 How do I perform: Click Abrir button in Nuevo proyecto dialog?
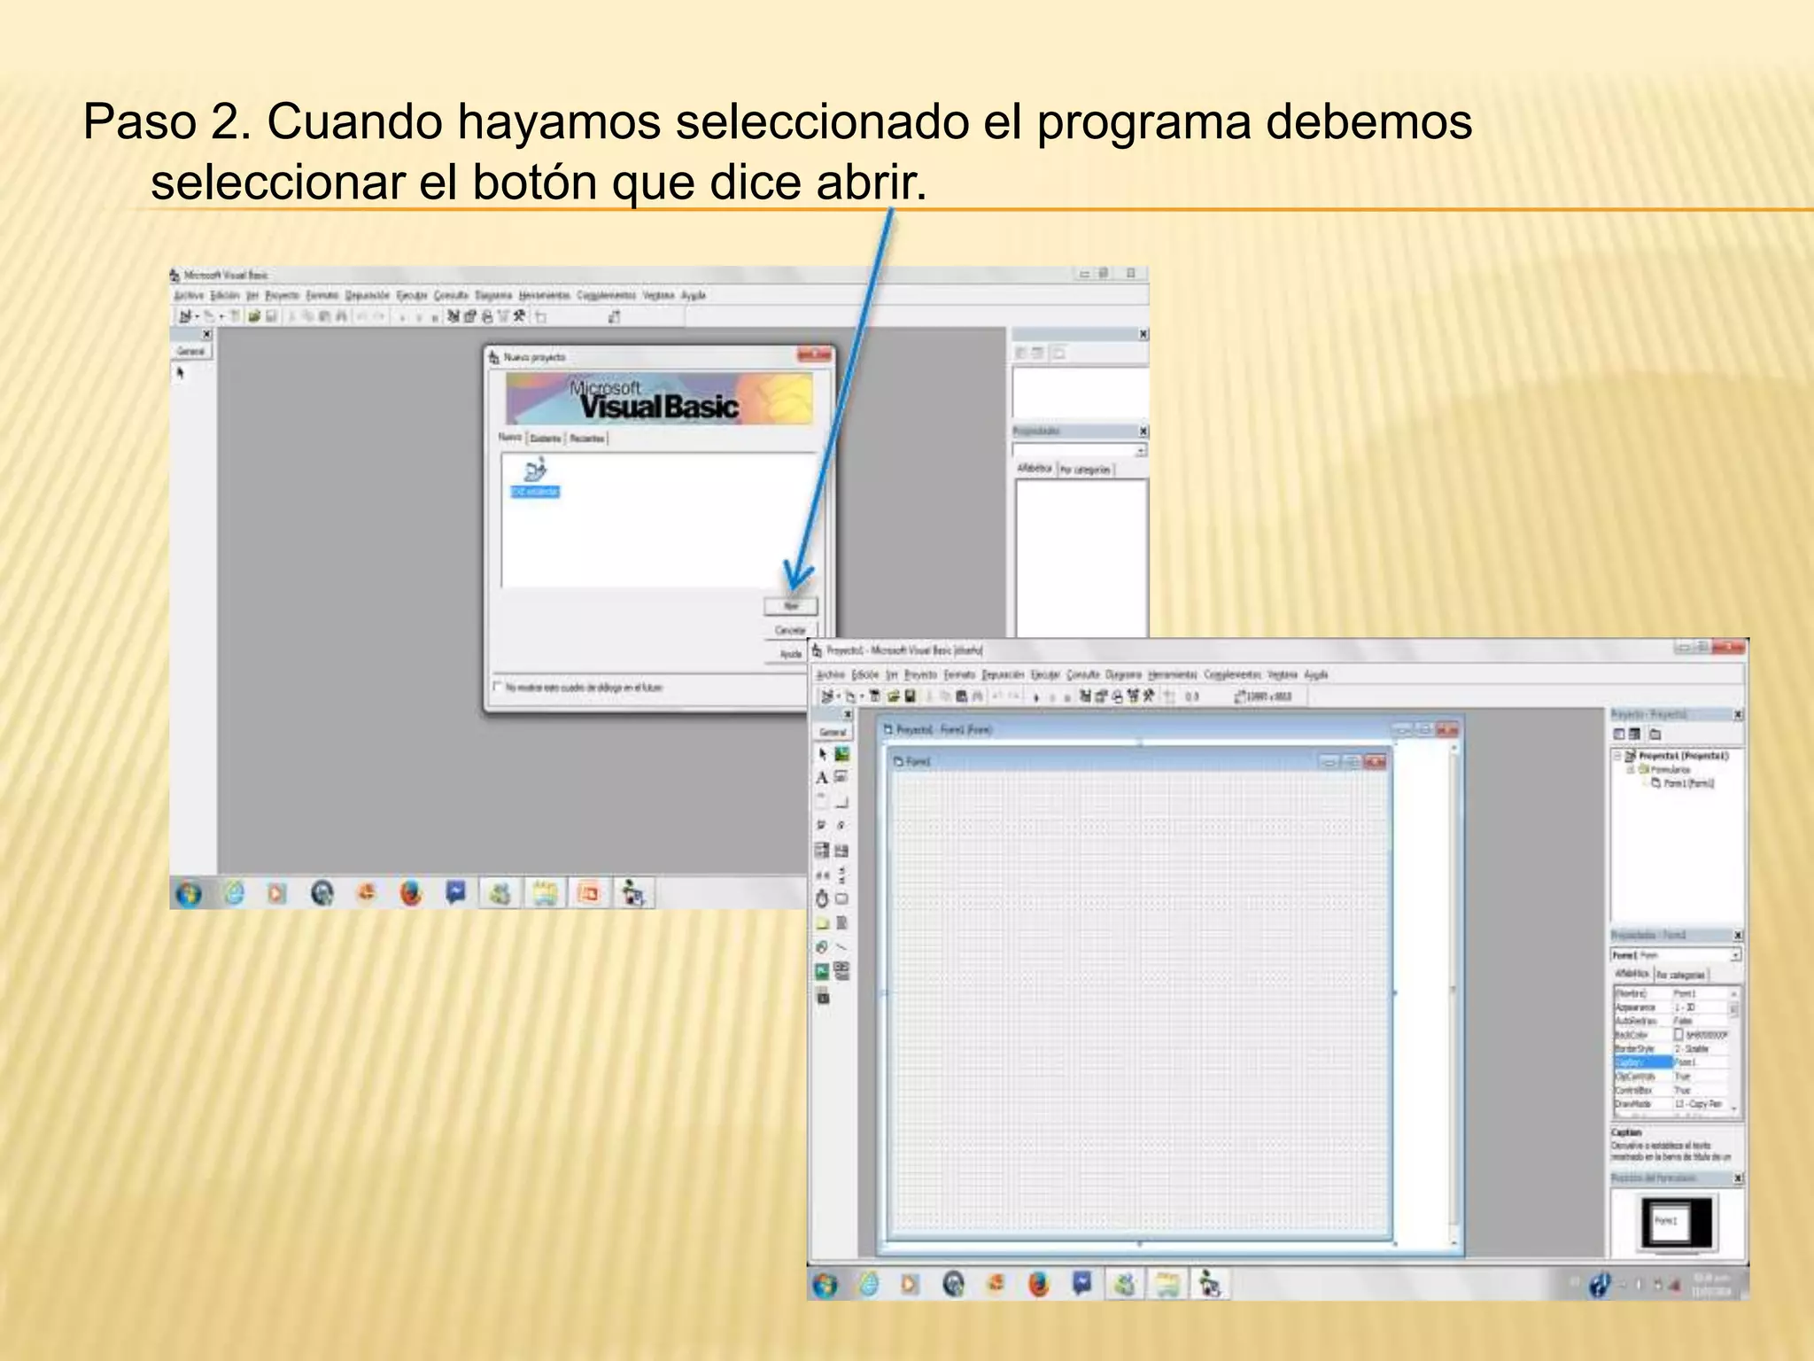point(791,606)
